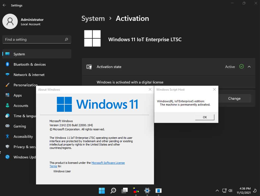Open taskbar Search magnifier

point(113,191)
